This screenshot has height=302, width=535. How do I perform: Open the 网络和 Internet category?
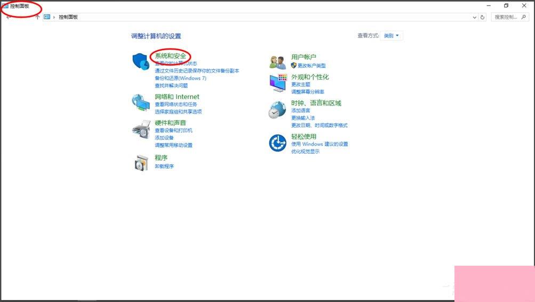click(x=177, y=97)
